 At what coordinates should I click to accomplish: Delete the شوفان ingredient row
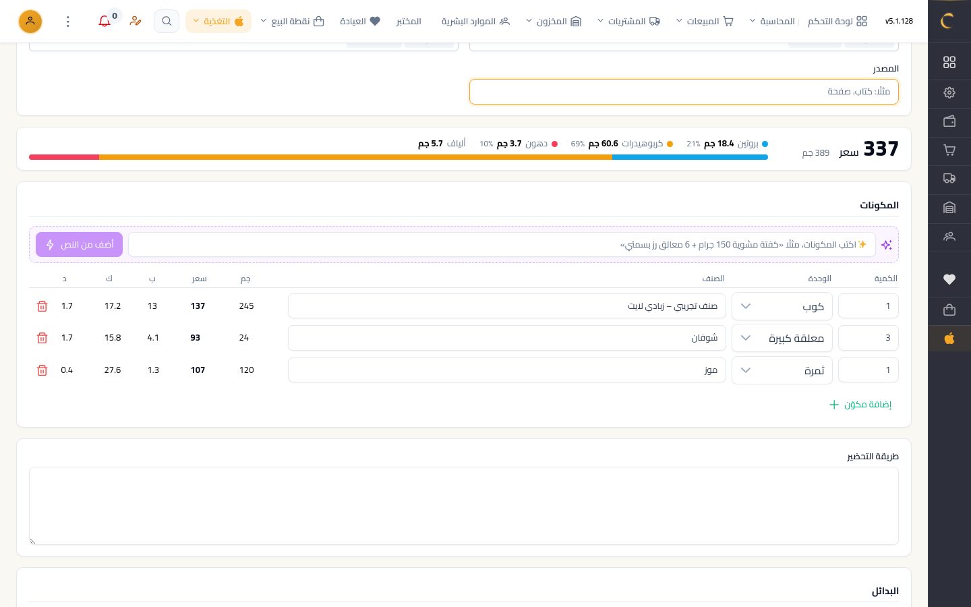42,338
